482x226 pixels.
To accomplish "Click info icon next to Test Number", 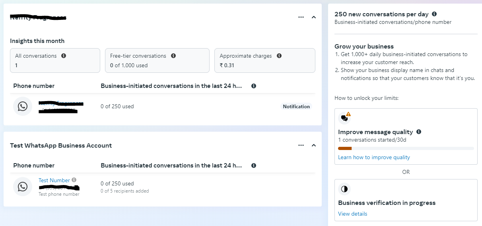I will (x=74, y=180).
